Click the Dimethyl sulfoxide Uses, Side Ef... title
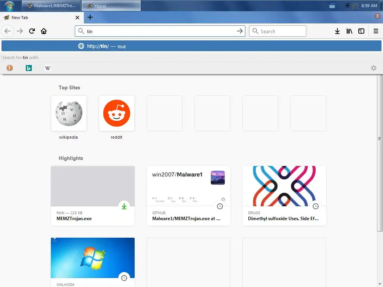Screen dimensions: 383x287 point(283,219)
